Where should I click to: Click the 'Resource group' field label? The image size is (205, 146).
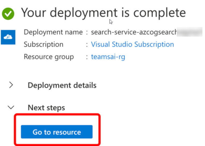click(49, 57)
